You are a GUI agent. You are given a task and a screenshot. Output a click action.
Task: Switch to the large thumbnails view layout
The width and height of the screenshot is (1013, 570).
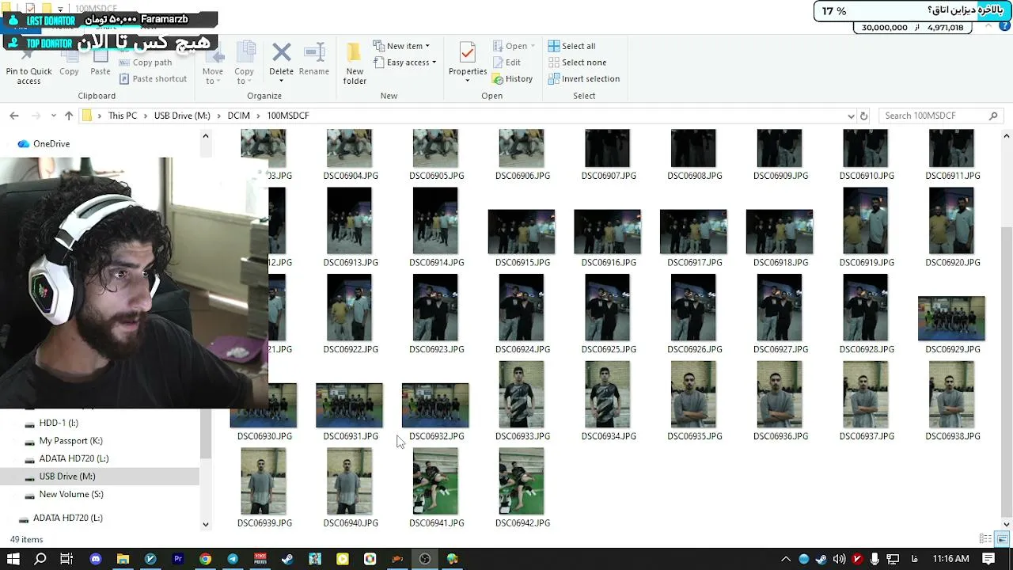coord(1002,539)
